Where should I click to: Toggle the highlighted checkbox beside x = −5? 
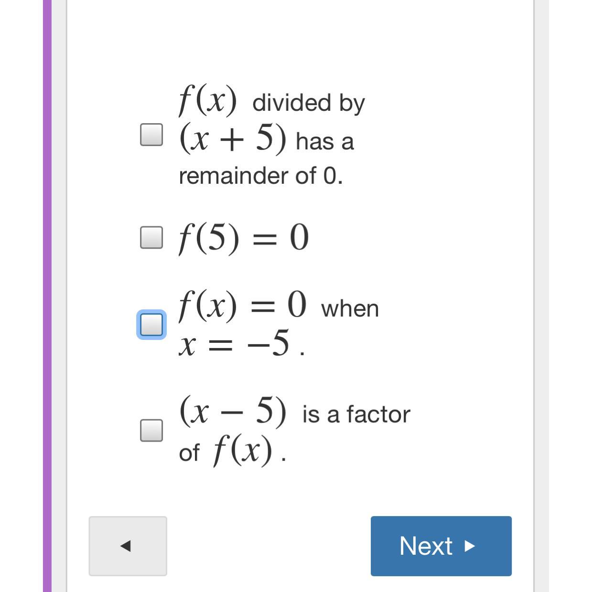pos(151,325)
